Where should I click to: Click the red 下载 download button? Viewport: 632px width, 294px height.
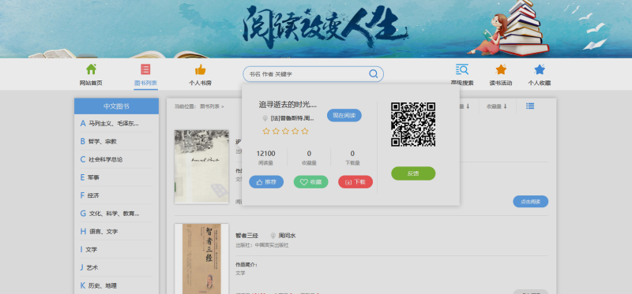[355, 182]
